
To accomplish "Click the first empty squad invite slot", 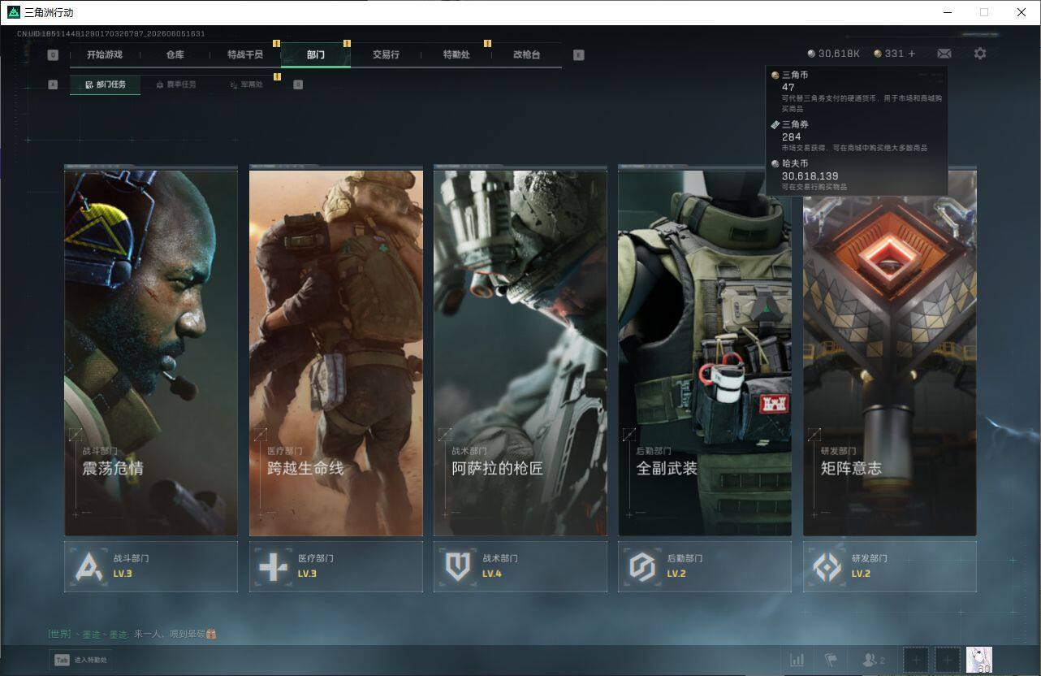I will coord(916,660).
